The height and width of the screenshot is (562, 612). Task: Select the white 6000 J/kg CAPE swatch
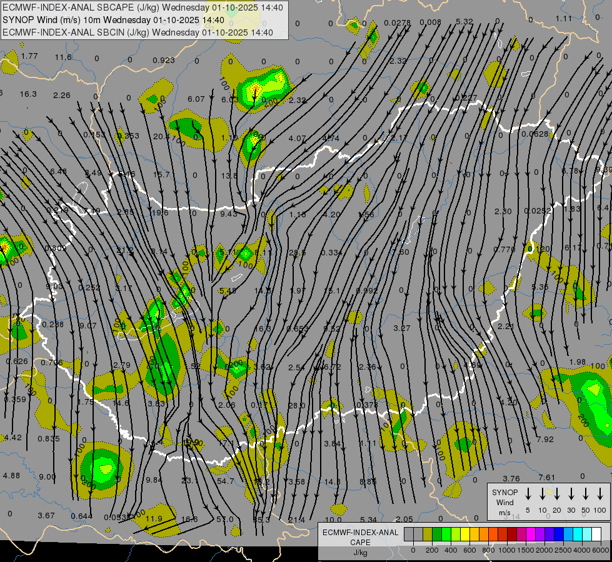(x=596, y=535)
